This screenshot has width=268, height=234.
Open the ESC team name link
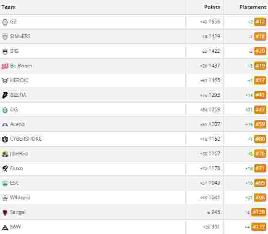coord(14,183)
